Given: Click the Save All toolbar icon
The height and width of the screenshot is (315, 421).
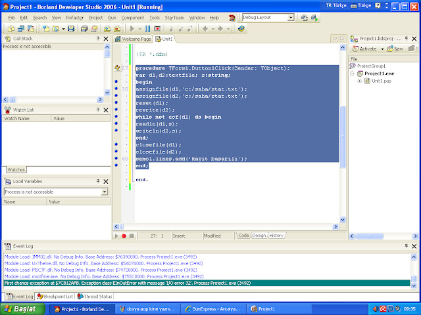Looking at the screenshot, I should coord(84,29).
